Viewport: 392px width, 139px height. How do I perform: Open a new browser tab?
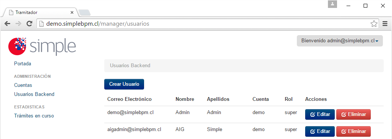[x=84, y=12]
